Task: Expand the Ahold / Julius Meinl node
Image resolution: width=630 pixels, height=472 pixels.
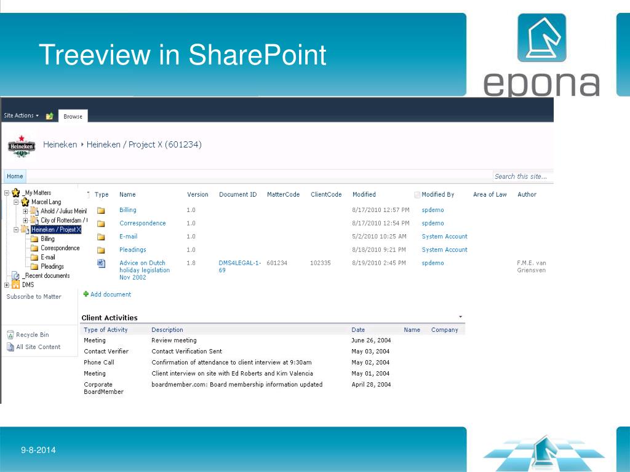Action: coord(25,211)
